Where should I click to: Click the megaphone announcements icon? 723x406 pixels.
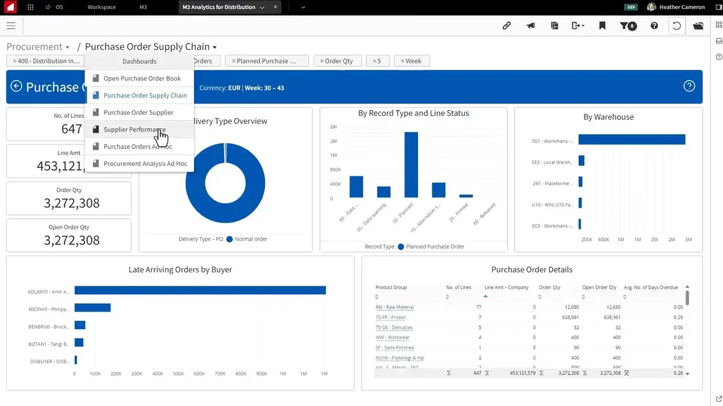click(531, 26)
